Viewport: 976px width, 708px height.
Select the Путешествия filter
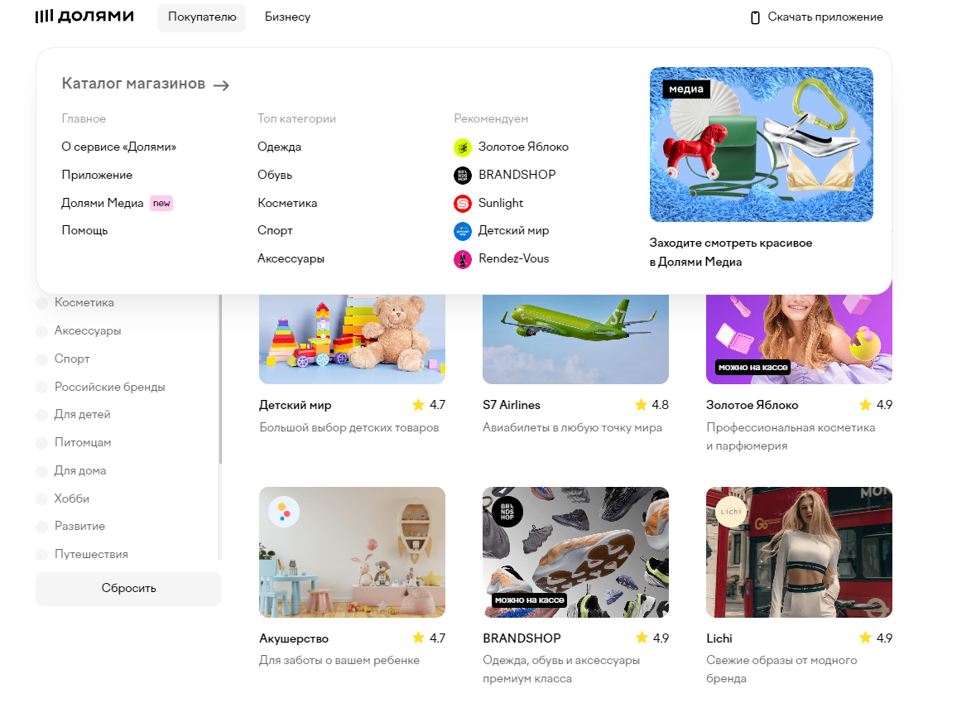[x=41, y=554]
